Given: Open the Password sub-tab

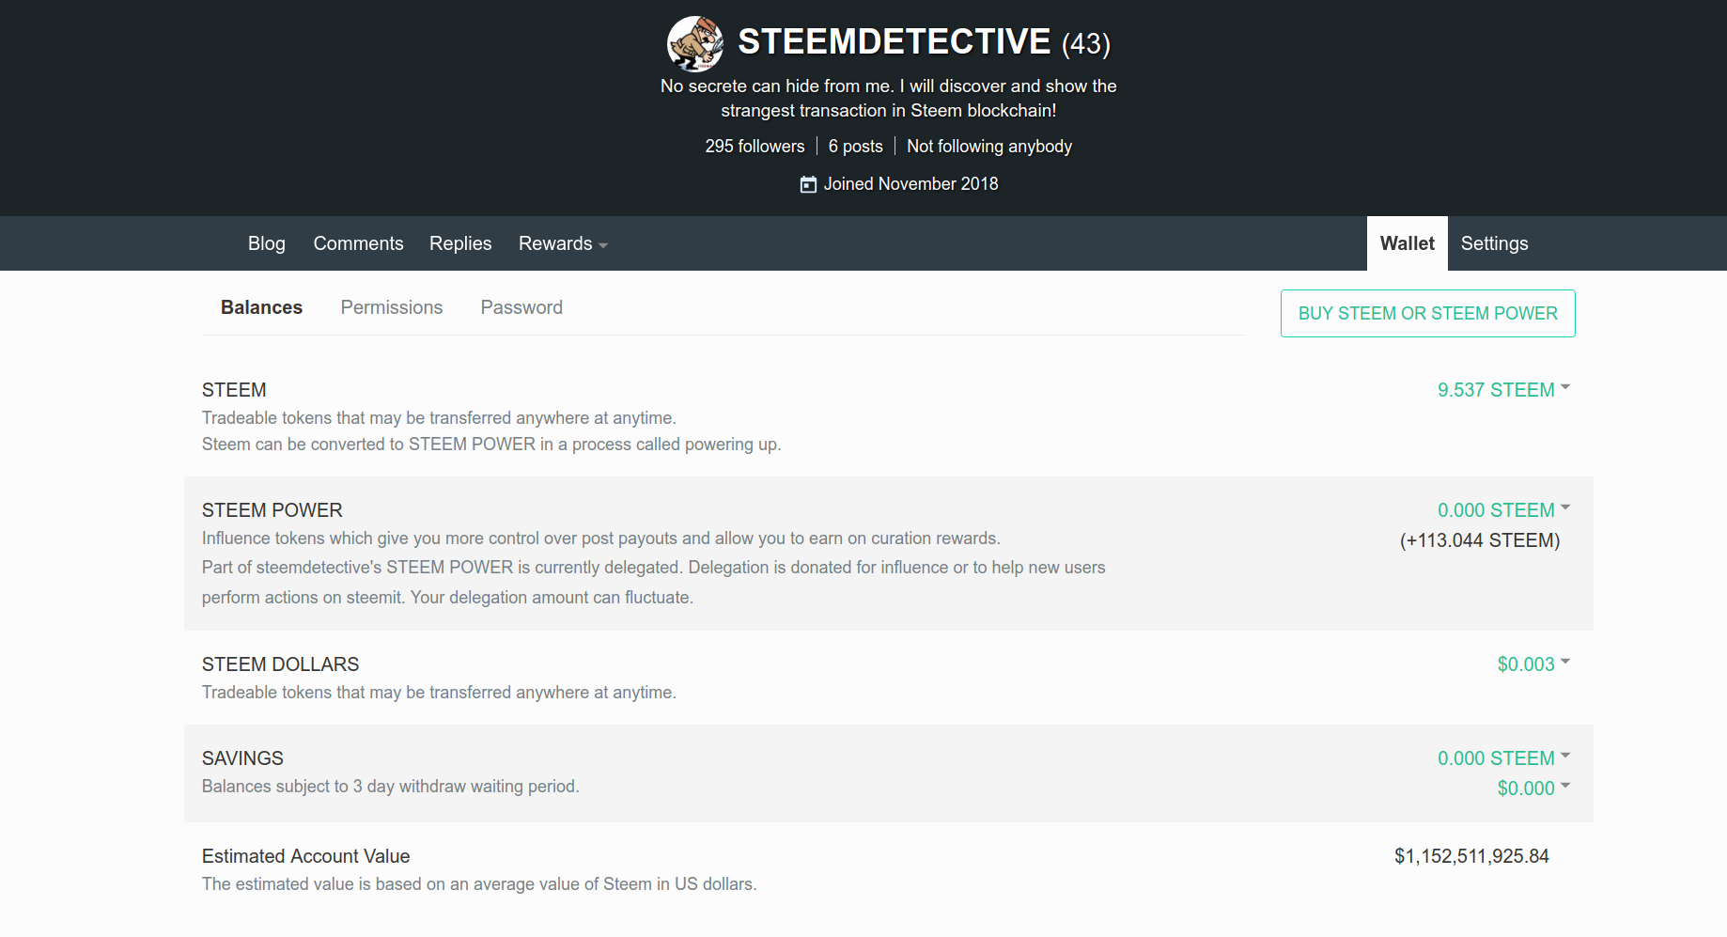Looking at the screenshot, I should (521, 307).
